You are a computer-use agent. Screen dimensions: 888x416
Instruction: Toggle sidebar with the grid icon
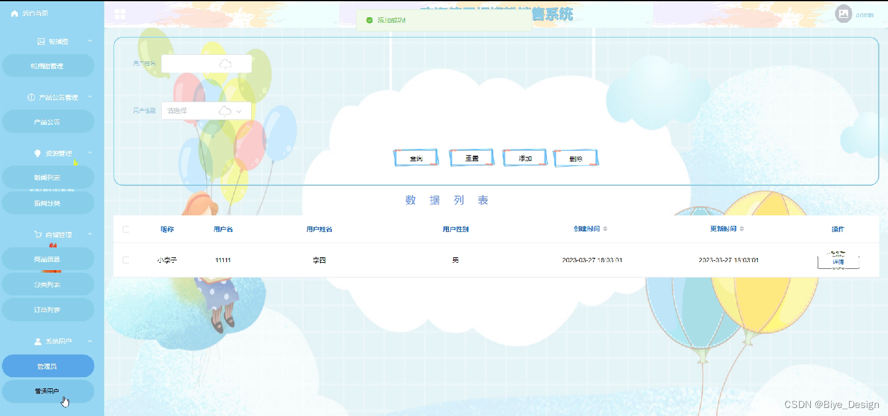[120, 14]
